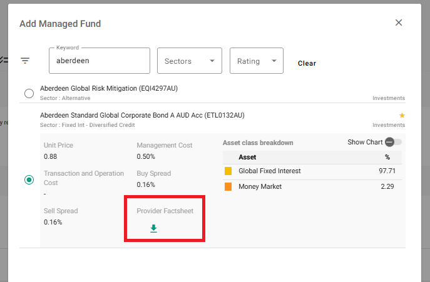Focus the Keyword search field
Viewport: 430px width, 282px height.
100,61
